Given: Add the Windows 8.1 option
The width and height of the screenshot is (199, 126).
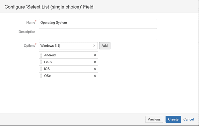Looking at the screenshot, I should [104, 46].
